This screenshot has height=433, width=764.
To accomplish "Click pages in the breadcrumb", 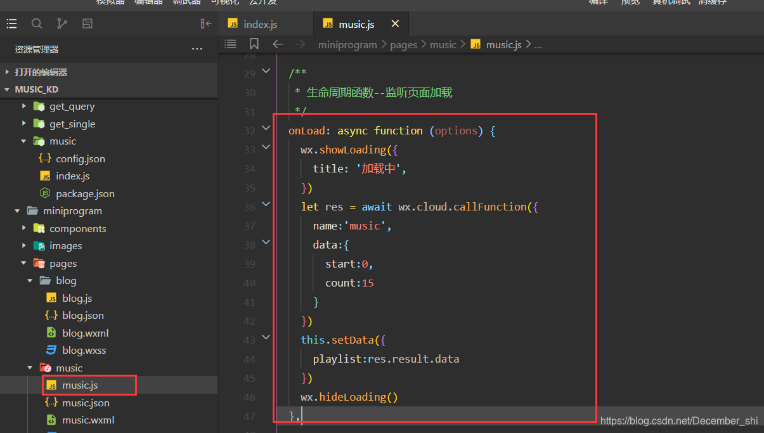I will [404, 44].
